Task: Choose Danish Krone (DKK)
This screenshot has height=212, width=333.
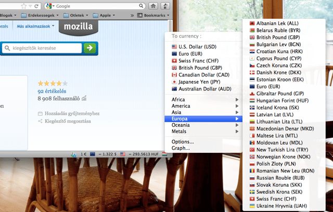Action: (x=284, y=73)
